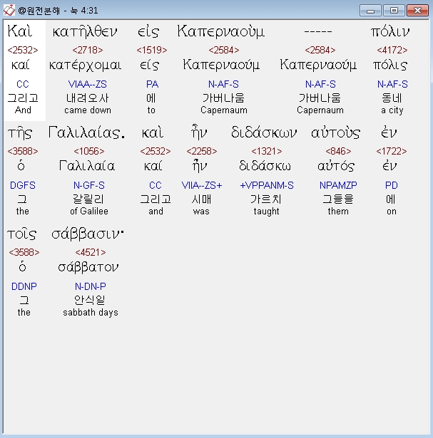This screenshot has width=433, height=438.
Task: Click the parsing code N-AF-S under πόλις
Action: click(x=392, y=84)
